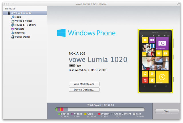Click the red System legend swatch
Screen dimensions: 183x123
(x=99, y=114)
